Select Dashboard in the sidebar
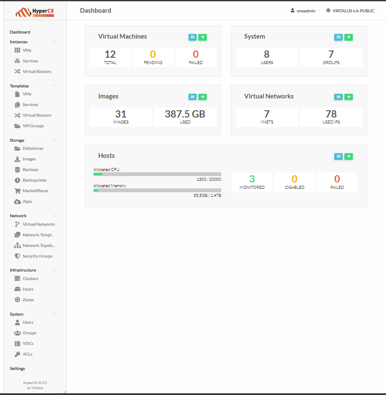This screenshot has width=386, height=395. [20, 32]
